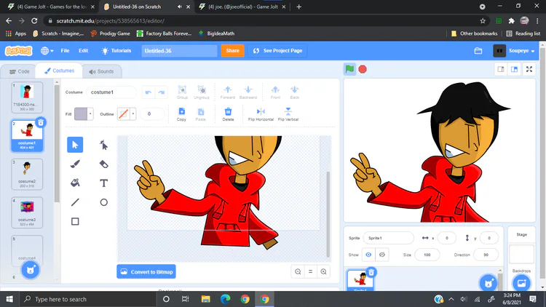Click the Outline color swatch
This screenshot has width=546, height=307.
(123, 113)
